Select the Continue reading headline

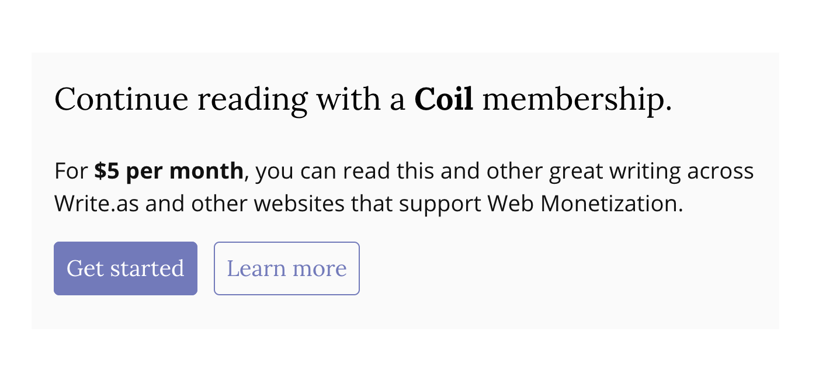[x=181, y=99]
